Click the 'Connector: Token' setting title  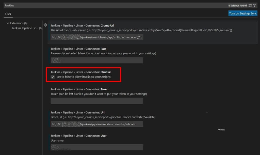[x=79, y=89]
